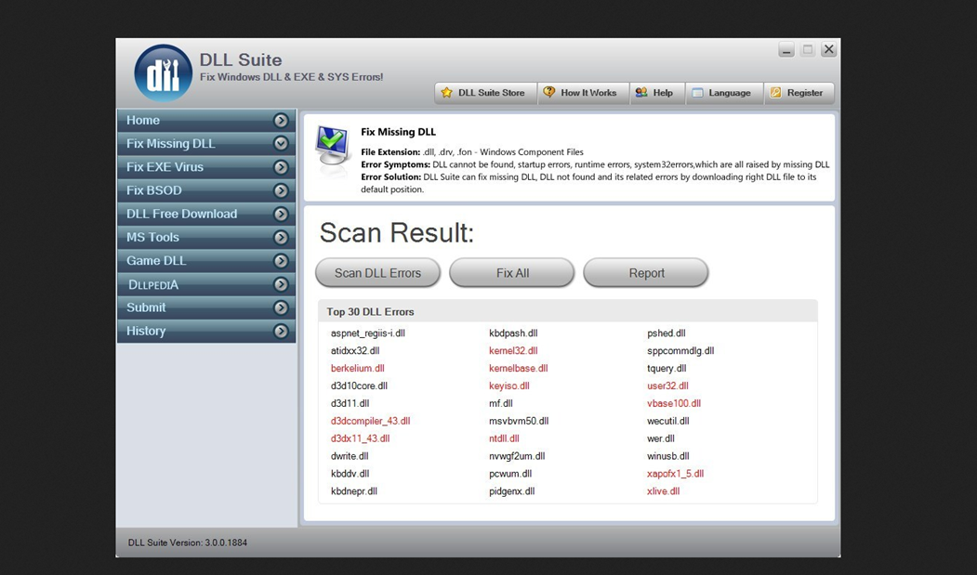Click the Fix All button

(511, 273)
